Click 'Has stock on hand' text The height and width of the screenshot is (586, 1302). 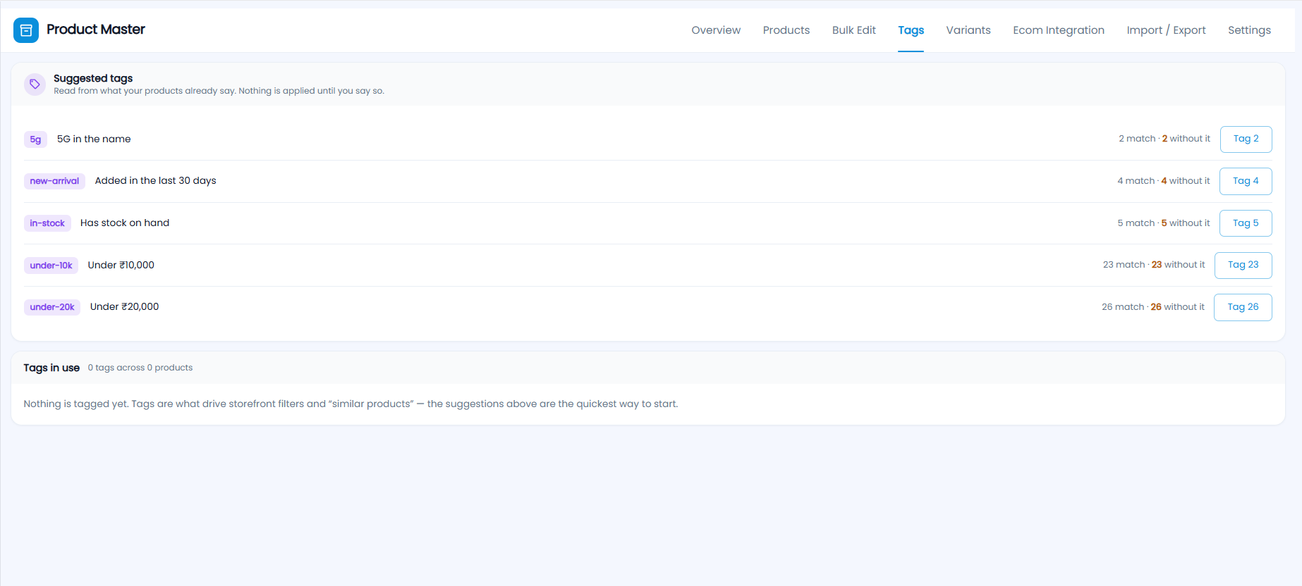(x=125, y=223)
